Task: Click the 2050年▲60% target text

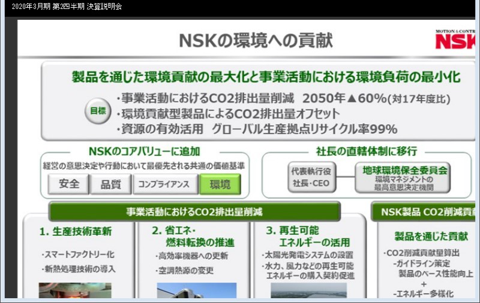Action: coord(344,98)
